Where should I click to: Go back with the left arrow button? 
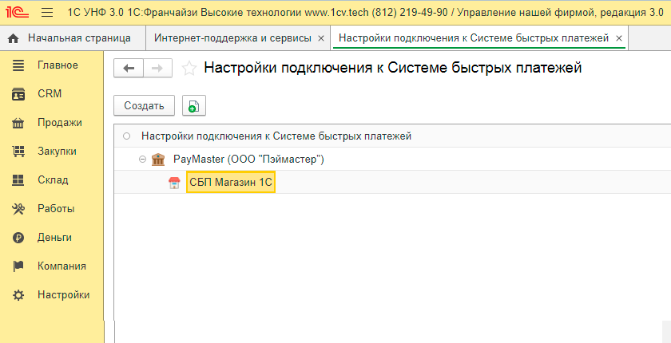tap(129, 69)
